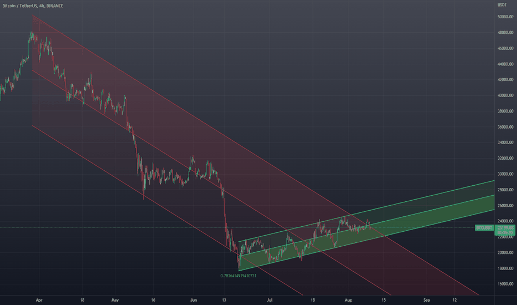
Task: Select the 28000.00 price axis label
Action: pyautogui.click(x=505, y=190)
